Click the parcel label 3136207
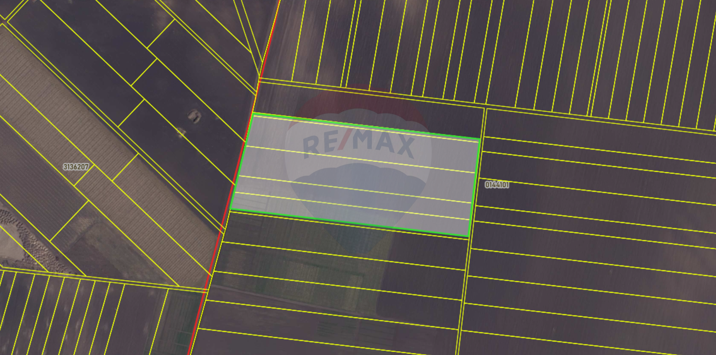Viewport: 716px width, 355px height. 76,167
